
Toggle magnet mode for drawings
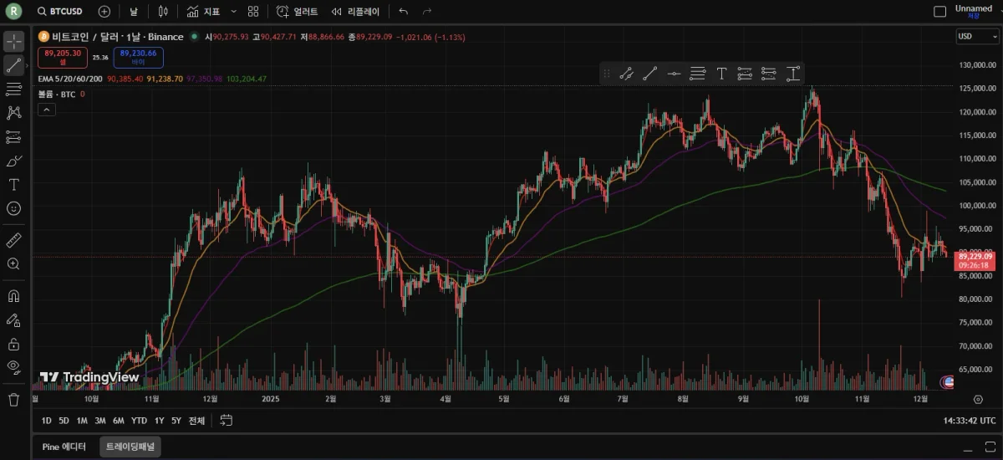click(14, 296)
